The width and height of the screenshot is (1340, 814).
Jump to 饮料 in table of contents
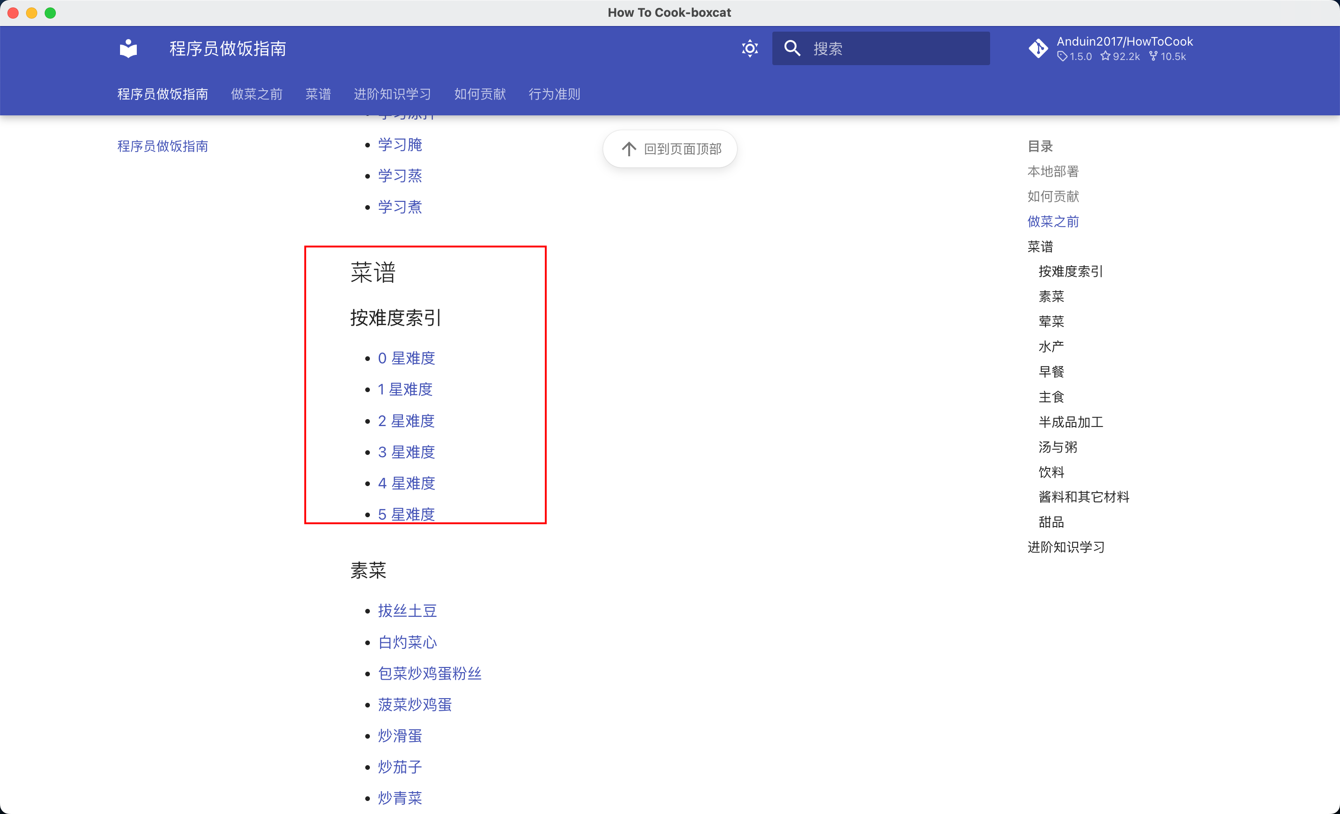point(1051,472)
